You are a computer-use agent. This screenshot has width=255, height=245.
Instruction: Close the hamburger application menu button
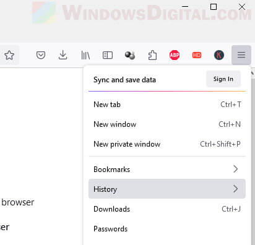tap(241, 55)
